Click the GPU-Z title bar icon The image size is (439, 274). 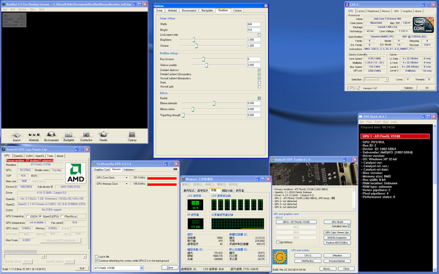(94, 164)
